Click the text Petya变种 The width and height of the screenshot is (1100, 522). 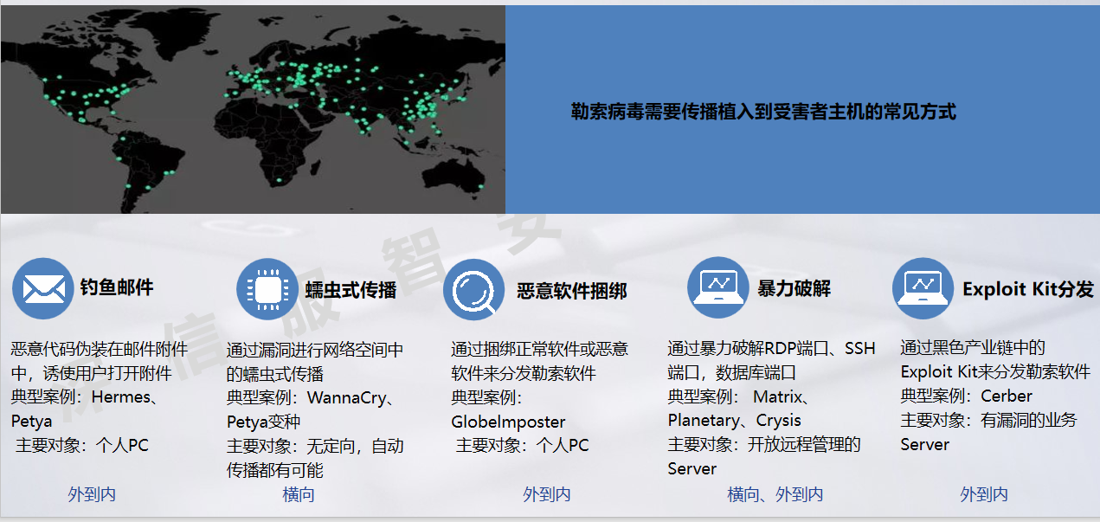[x=264, y=422]
